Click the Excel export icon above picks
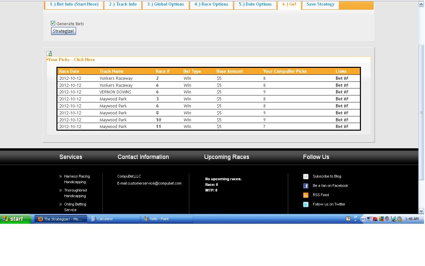This screenshot has width=425, height=266. pos(49,53)
